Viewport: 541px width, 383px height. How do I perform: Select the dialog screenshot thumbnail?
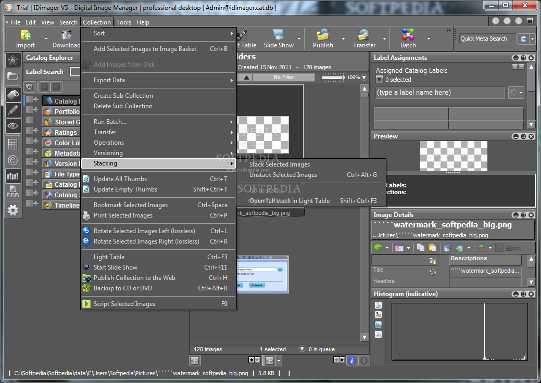click(263, 274)
